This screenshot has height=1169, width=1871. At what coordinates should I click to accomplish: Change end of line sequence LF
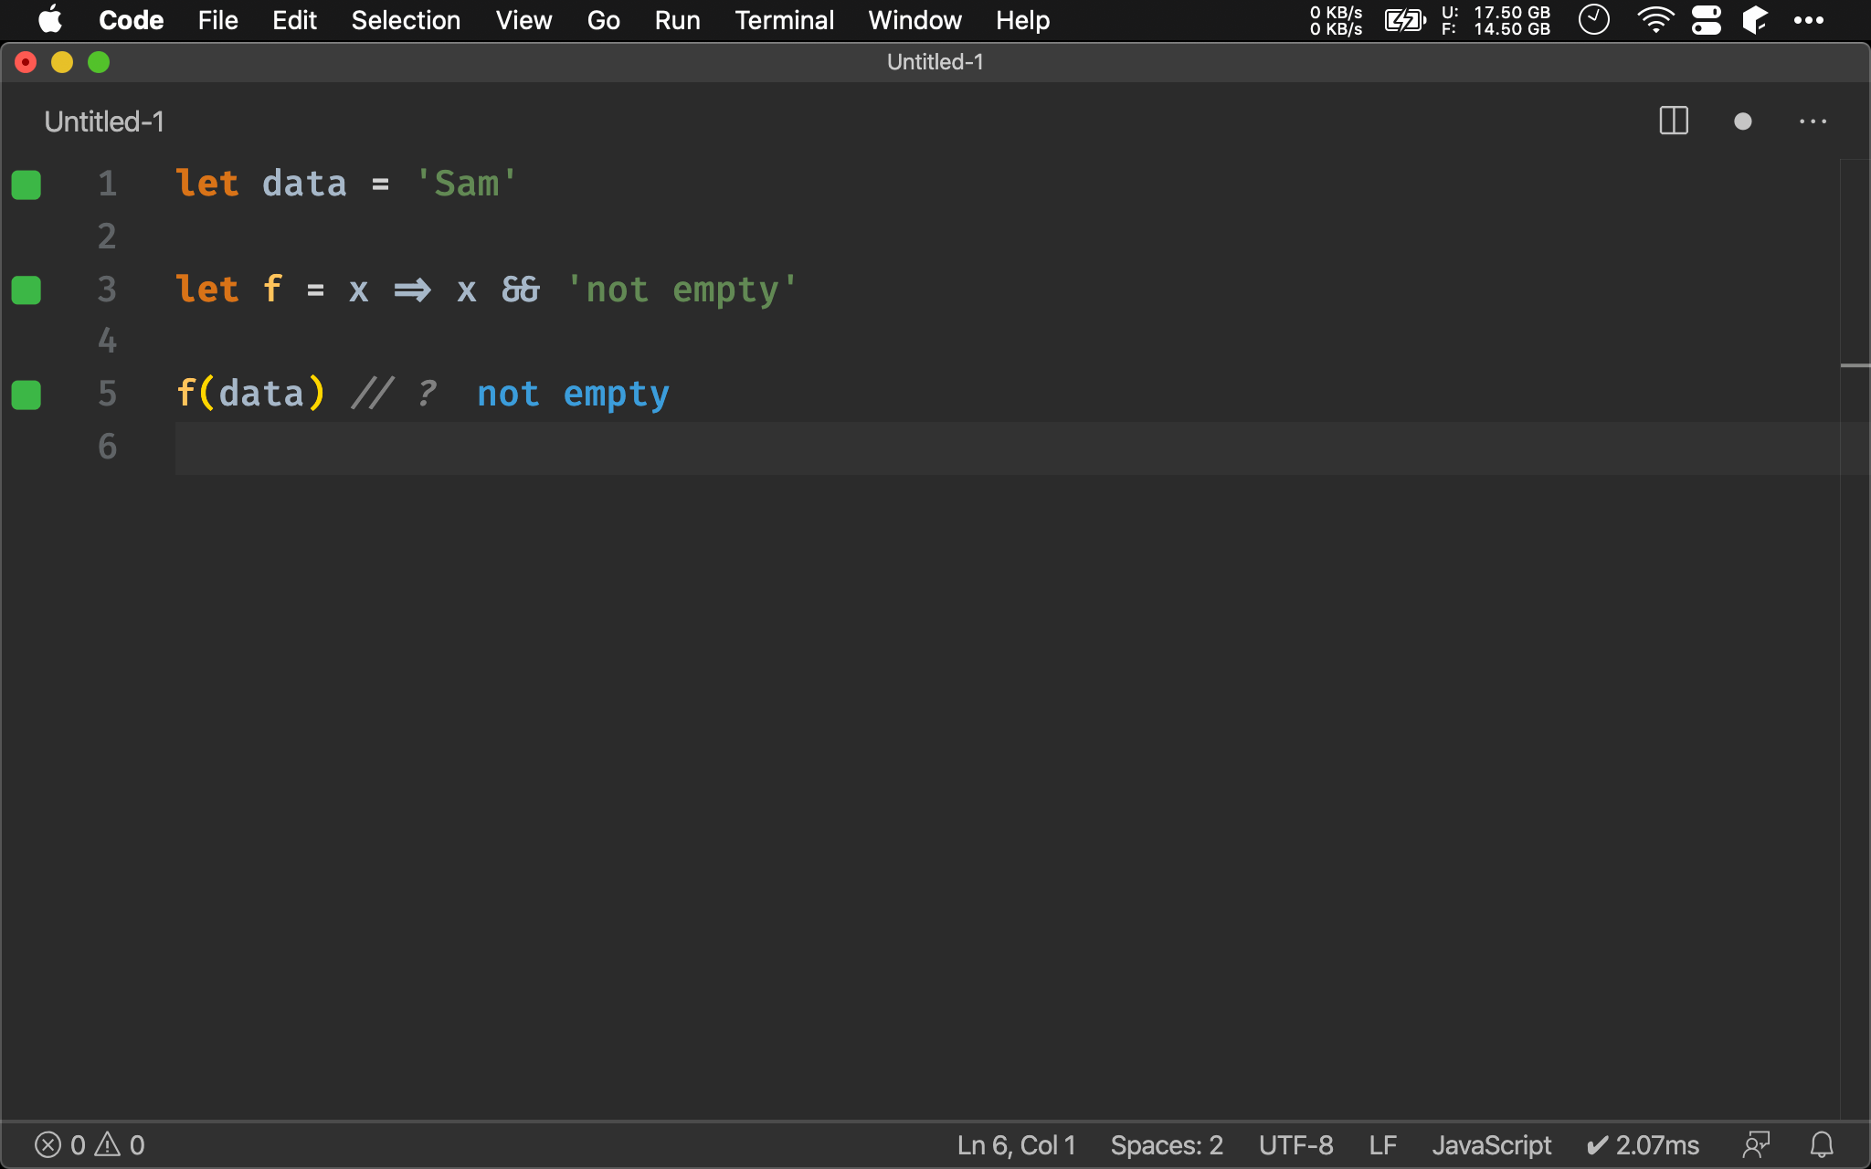(x=1383, y=1144)
